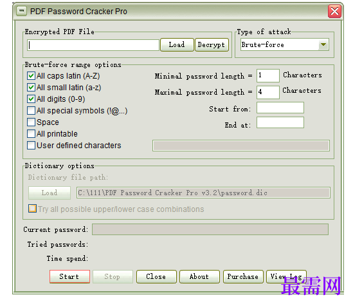Toggle Try all upper/lower case combinations
Screen dimensions: 353x306
coord(32,209)
